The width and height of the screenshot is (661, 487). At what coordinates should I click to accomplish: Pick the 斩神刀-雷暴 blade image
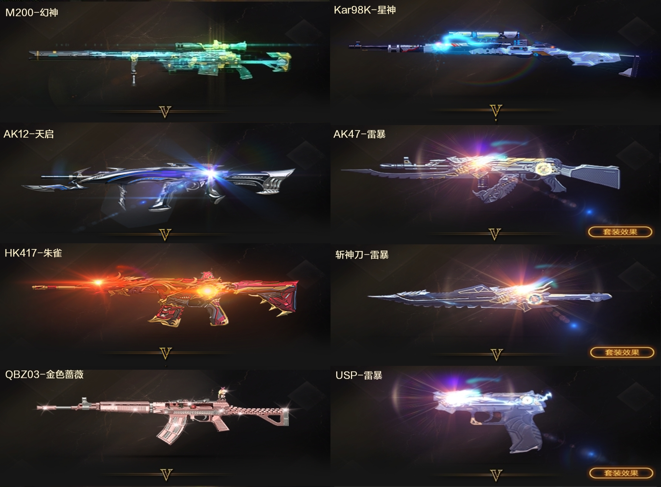pos(489,297)
